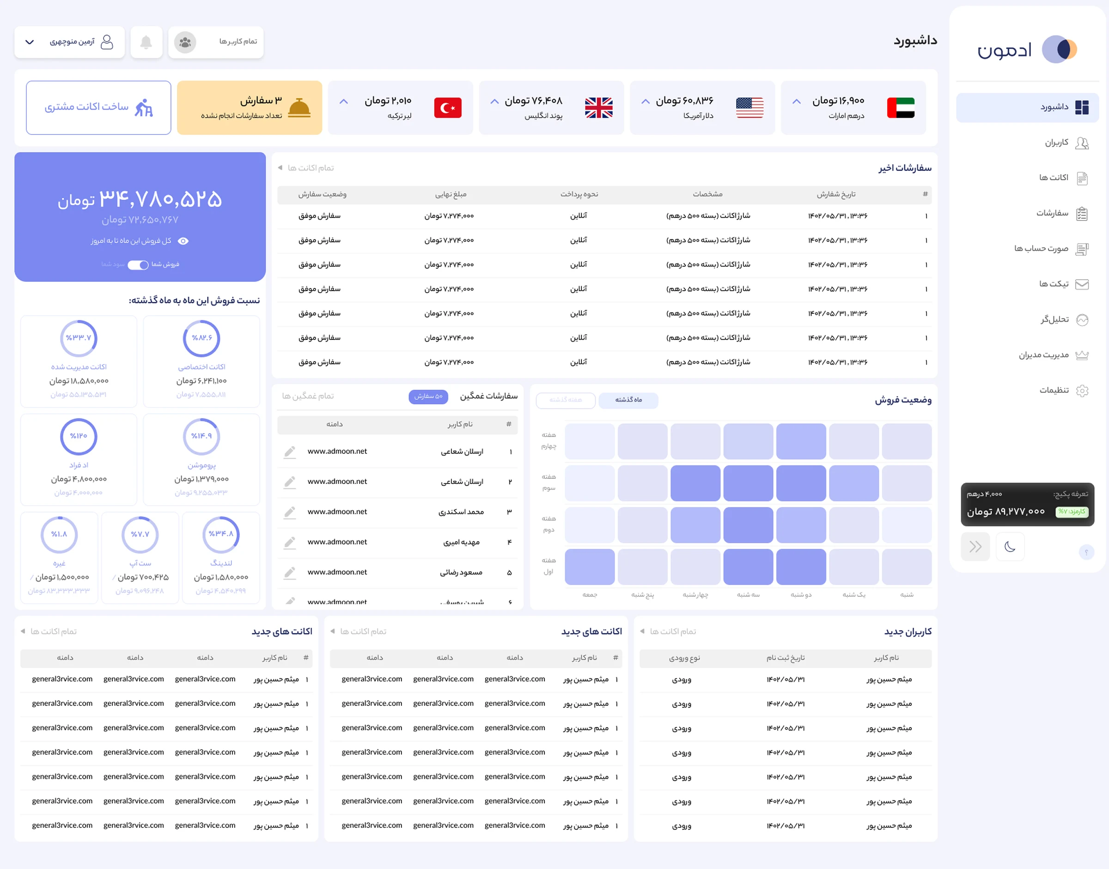Open تمام اکانت ها link in کاربران جدید

tap(668, 631)
